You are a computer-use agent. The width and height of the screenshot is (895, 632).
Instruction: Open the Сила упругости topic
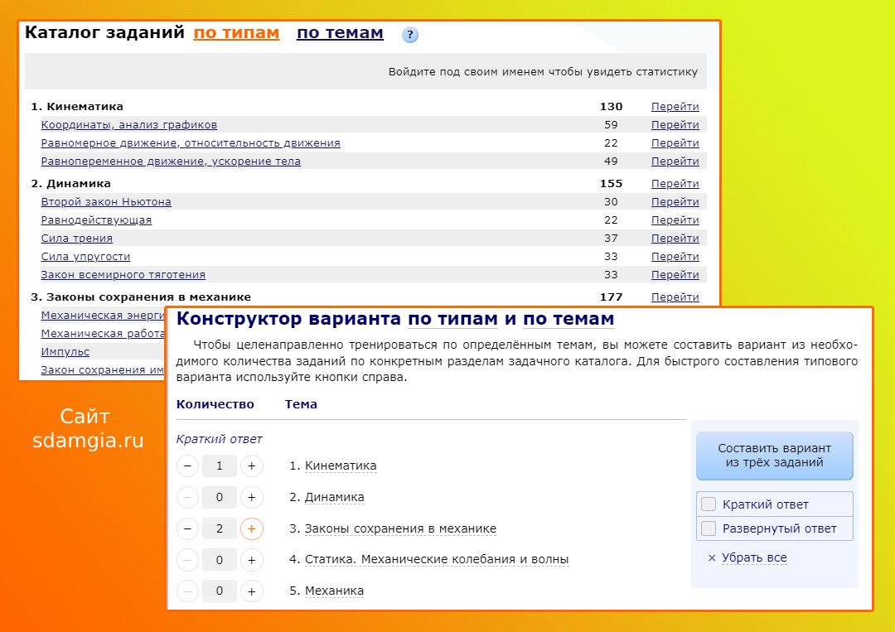click(85, 257)
